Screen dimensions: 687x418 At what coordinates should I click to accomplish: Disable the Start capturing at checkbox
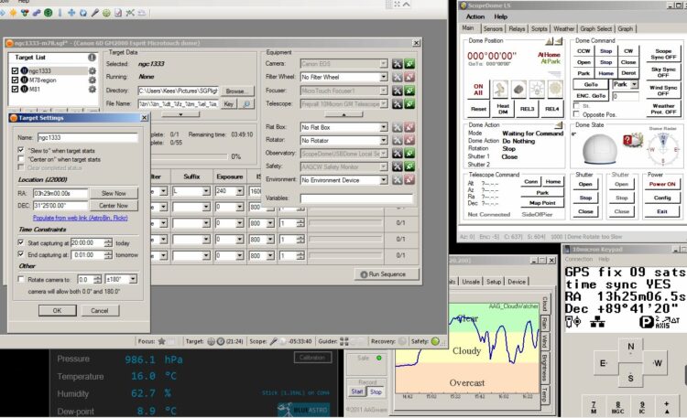(x=20, y=242)
